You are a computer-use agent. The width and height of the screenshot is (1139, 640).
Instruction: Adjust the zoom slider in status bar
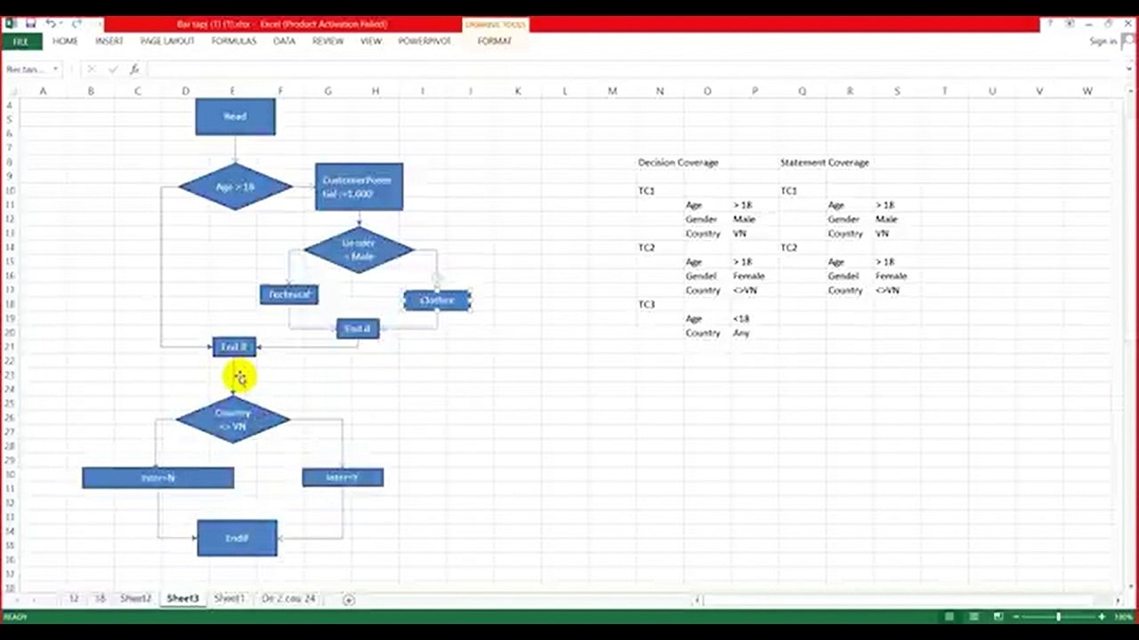coord(1059,617)
